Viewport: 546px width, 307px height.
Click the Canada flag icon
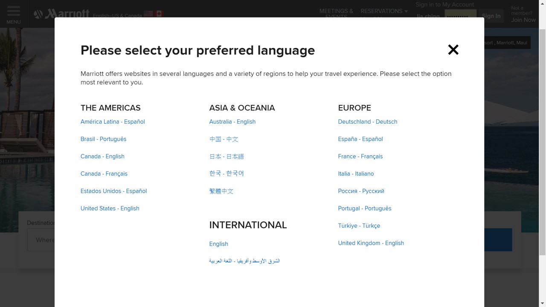click(x=159, y=14)
